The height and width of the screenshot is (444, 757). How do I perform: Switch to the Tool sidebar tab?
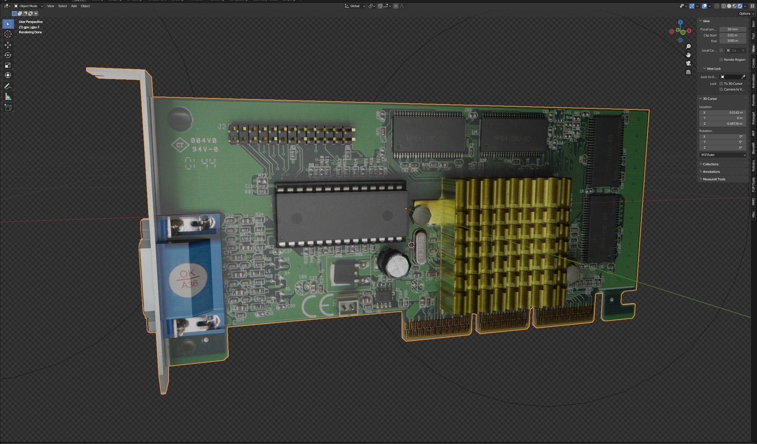click(753, 34)
